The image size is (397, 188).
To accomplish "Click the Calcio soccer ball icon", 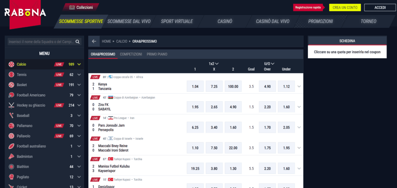I will (x=11, y=64).
